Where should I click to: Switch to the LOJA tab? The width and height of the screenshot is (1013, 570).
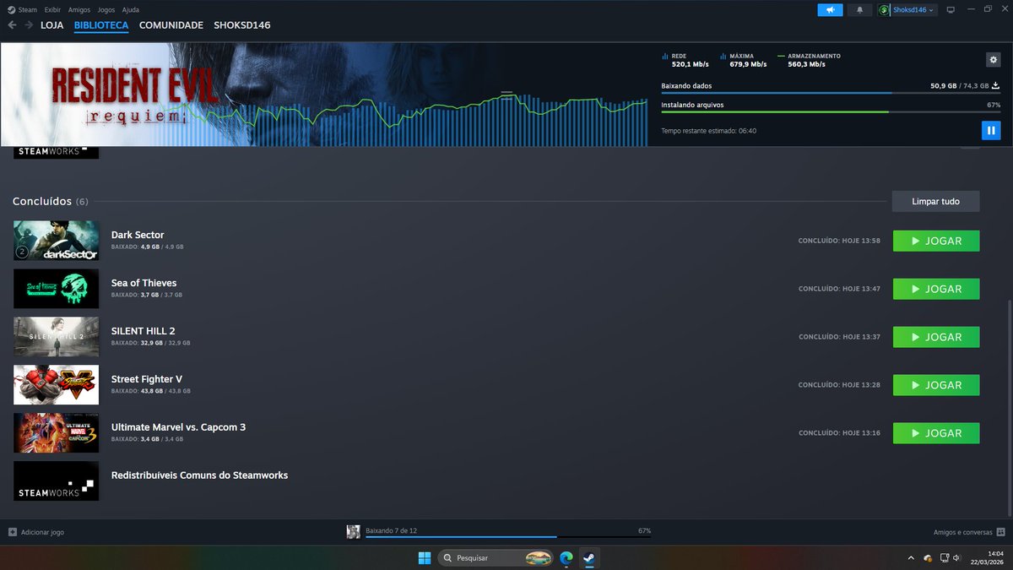coord(52,25)
